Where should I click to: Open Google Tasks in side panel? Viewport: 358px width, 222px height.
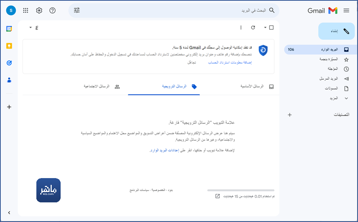[9, 63]
